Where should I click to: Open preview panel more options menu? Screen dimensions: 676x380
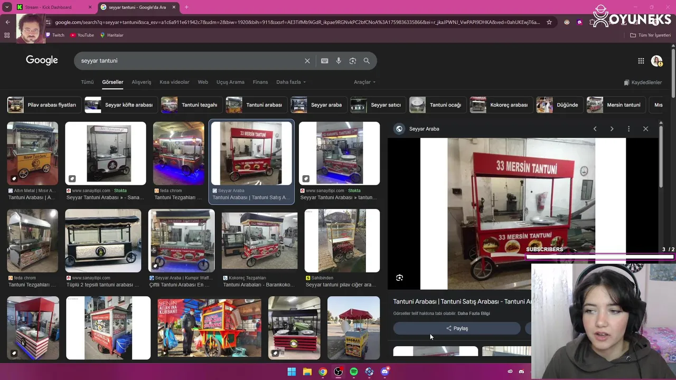point(628,129)
